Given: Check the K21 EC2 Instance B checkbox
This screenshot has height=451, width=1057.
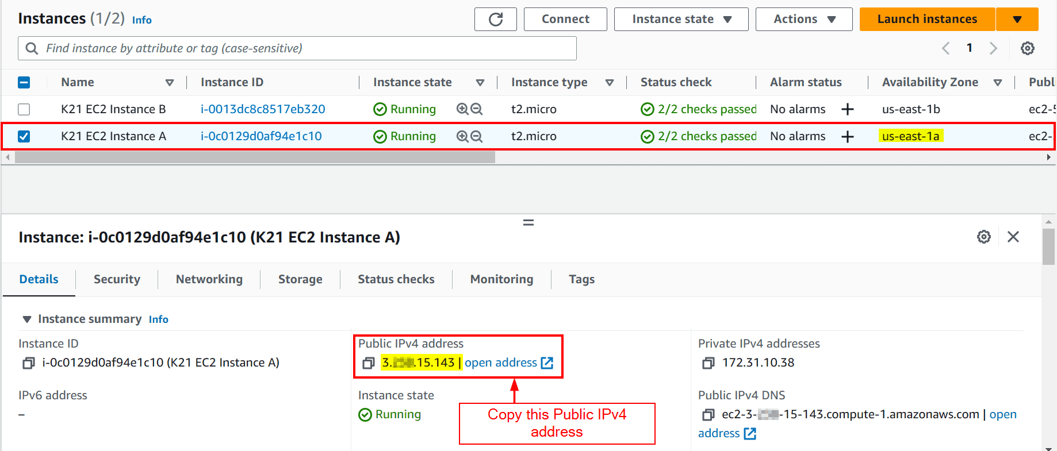Looking at the screenshot, I should (x=24, y=109).
